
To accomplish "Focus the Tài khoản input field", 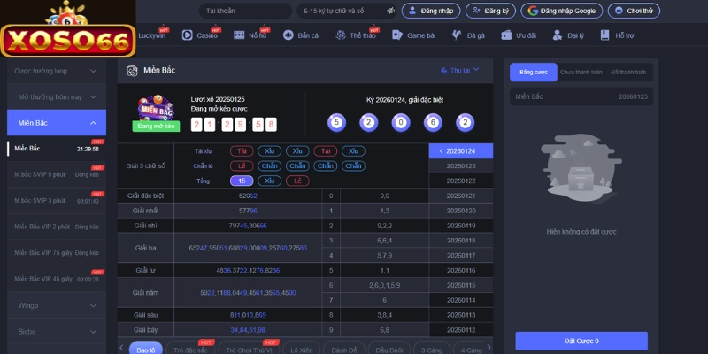I will click(x=245, y=11).
